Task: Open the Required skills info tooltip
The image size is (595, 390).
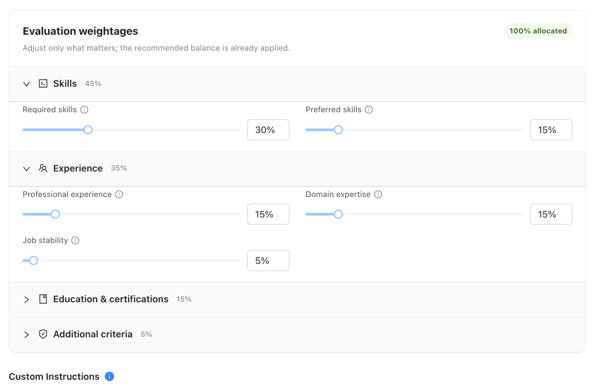Action: 84,110
